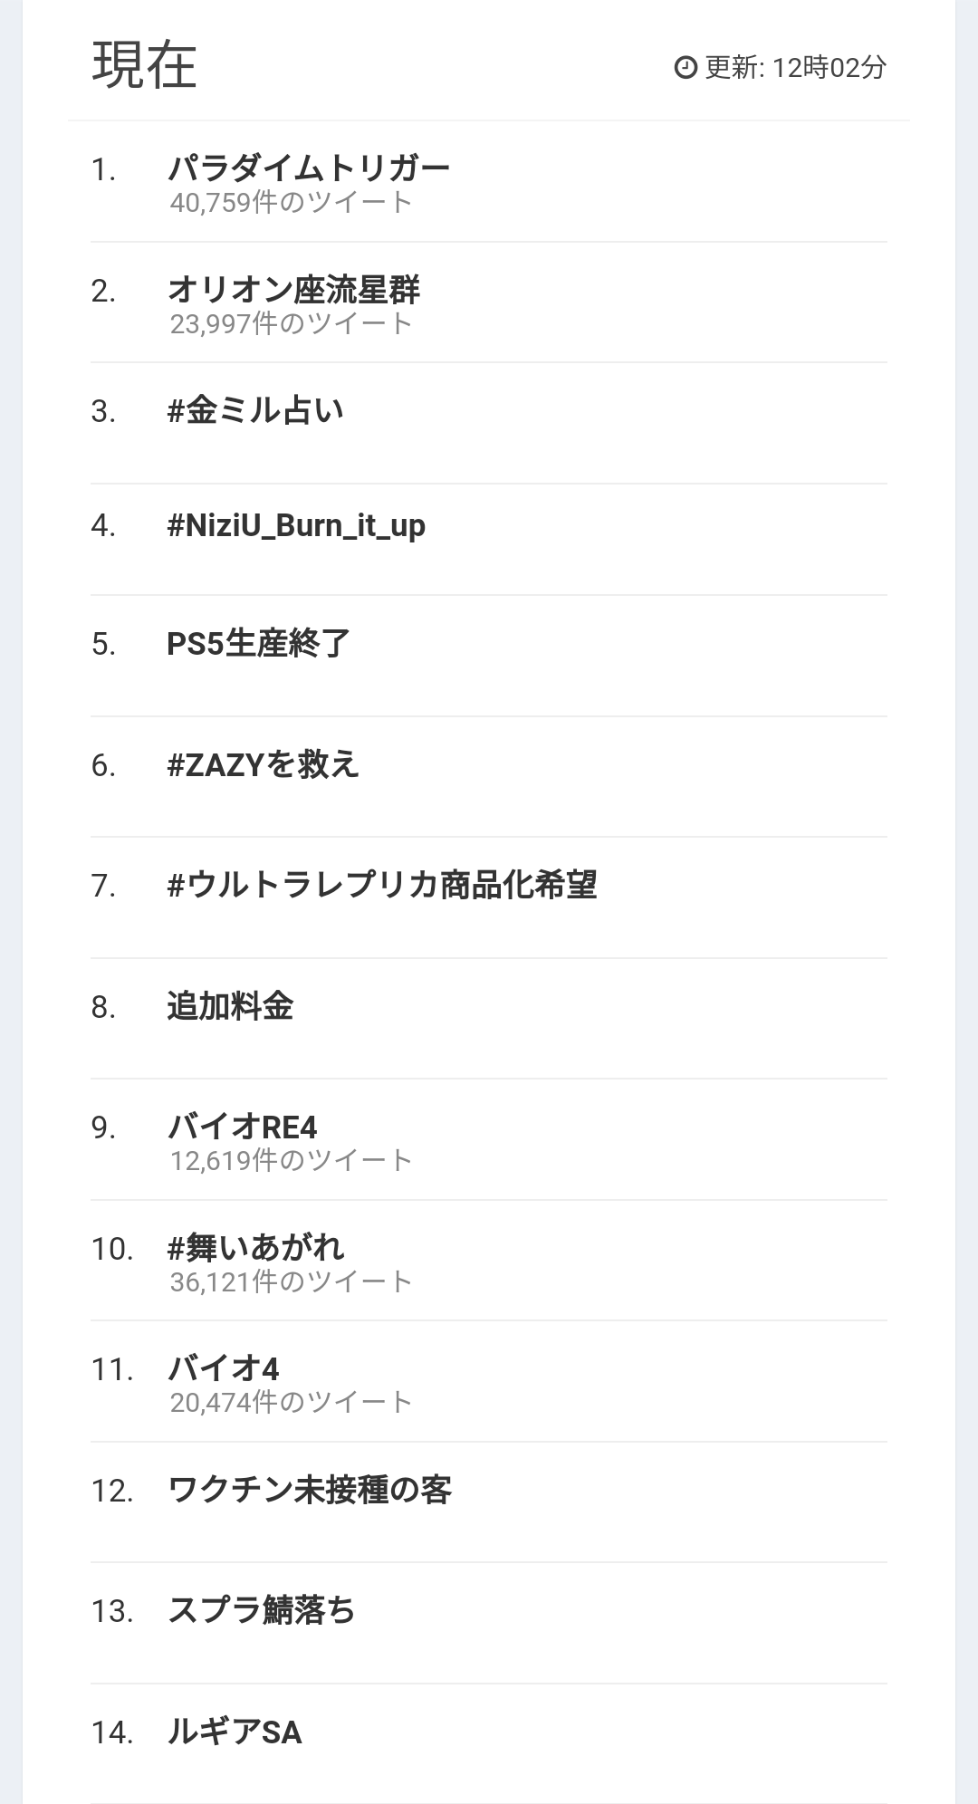Select #ウルトラレプリカ商品化希望 hashtag
Screen dimensions: 978x1804
(382, 885)
